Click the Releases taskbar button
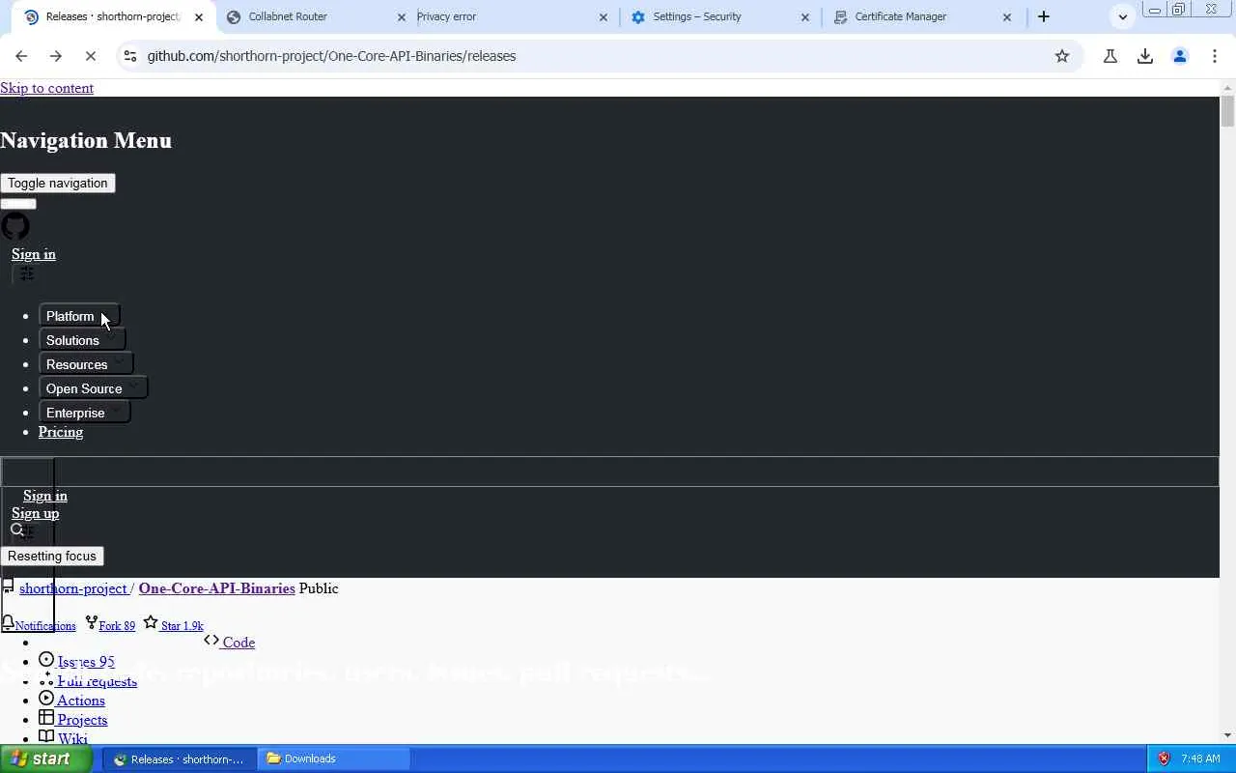Viewport: 1236px width, 773px height. pyautogui.click(x=182, y=759)
